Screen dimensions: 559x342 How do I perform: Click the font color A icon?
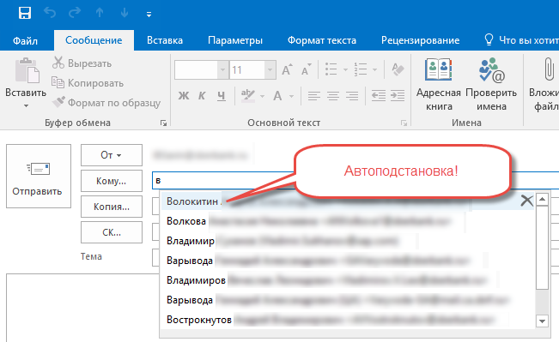277,96
